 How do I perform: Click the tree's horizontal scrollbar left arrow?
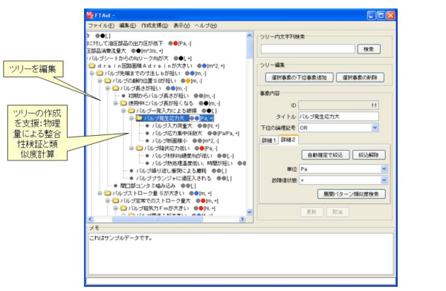pyautogui.click(x=90, y=219)
